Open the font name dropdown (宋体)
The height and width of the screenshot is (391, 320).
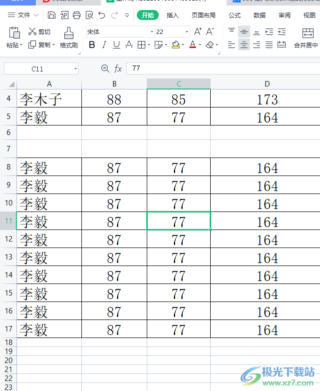[x=152, y=32]
